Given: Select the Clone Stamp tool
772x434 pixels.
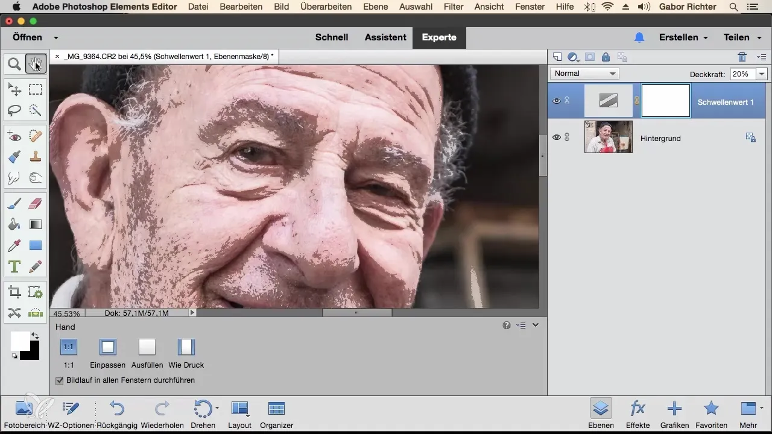Looking at the screenshot, I should [35, 157].
